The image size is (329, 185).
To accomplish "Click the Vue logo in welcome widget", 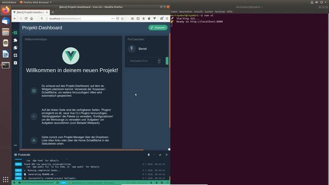I will coord(71,56).
